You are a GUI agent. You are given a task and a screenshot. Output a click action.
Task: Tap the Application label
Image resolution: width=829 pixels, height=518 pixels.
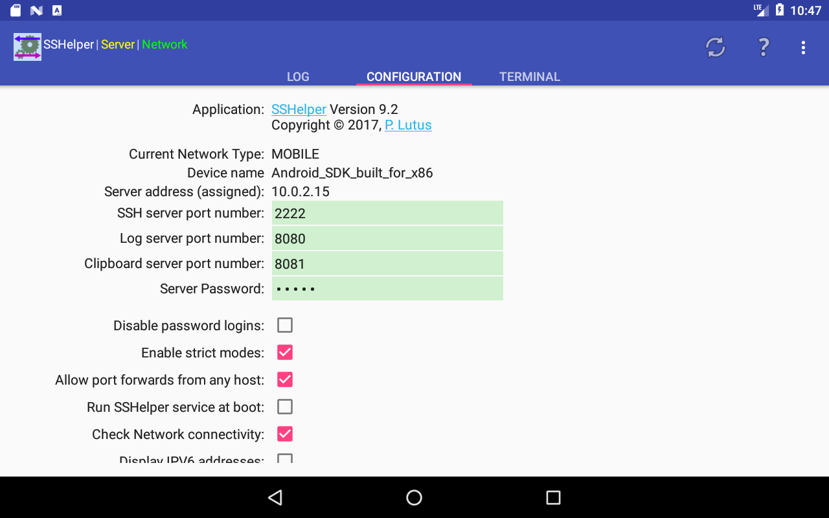(228, 109)
